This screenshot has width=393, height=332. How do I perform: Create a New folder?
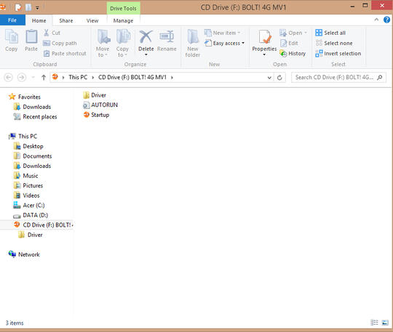coord(192,44)
